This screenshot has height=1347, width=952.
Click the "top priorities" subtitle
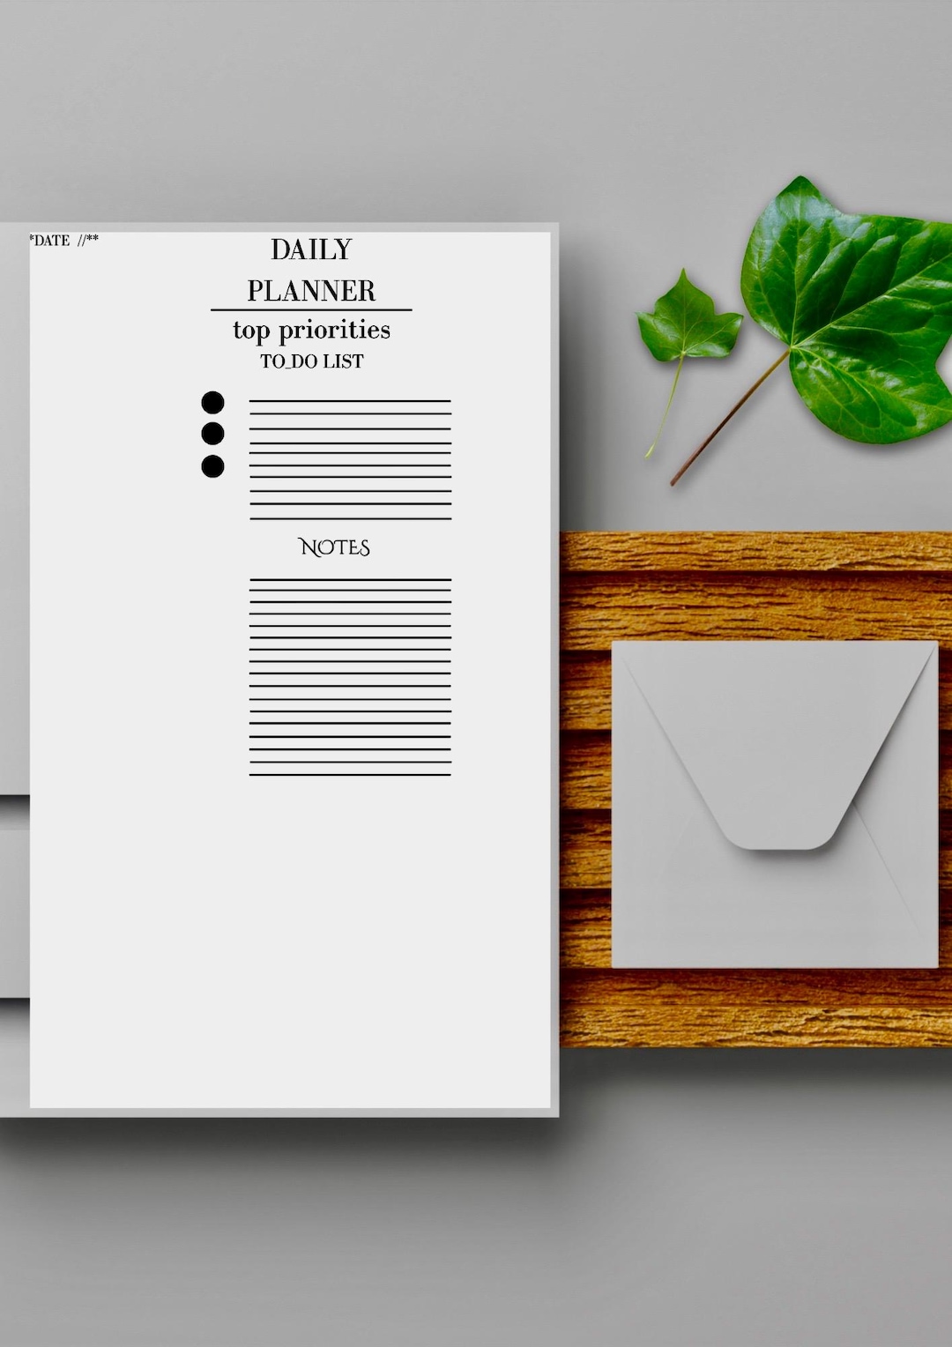pos(311,331)
